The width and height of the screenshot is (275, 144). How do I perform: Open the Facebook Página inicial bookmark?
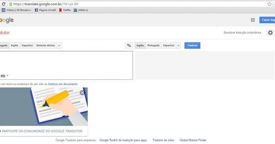45,10
